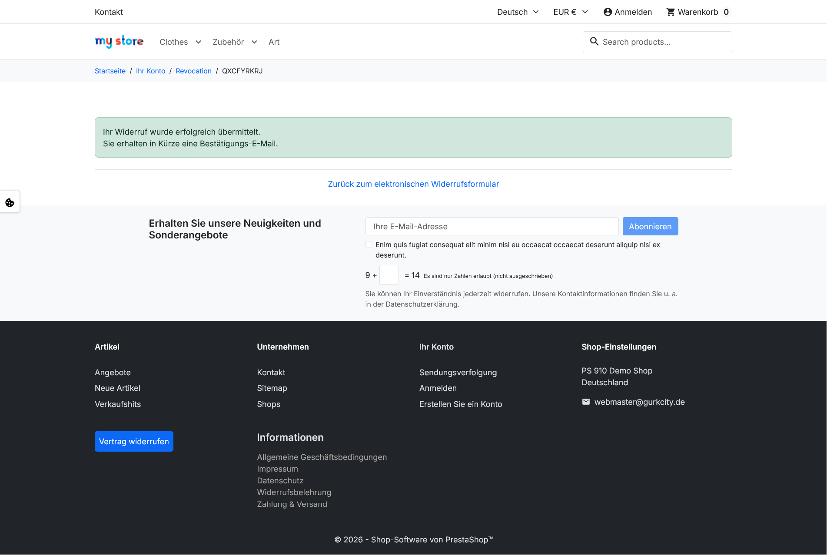Viewport: 827px width, 555px height.
Task: Focus the Search products field
Action: click(x=657, y=42)
